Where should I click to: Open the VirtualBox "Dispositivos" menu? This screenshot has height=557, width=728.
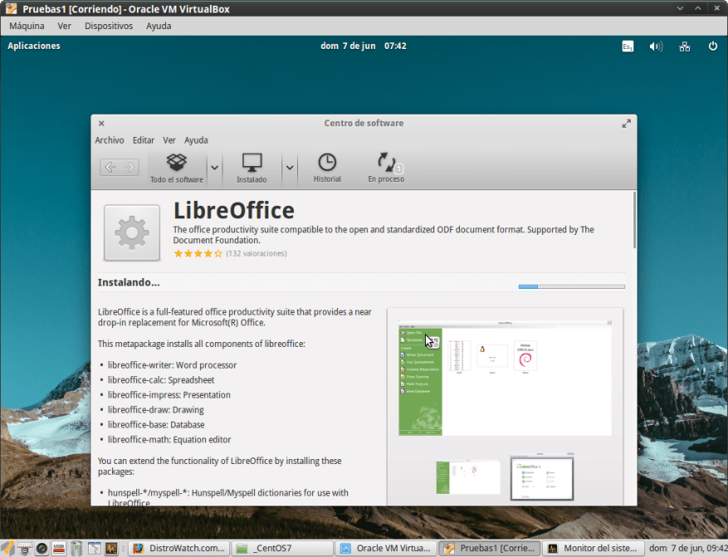click(x=108, y=26)
